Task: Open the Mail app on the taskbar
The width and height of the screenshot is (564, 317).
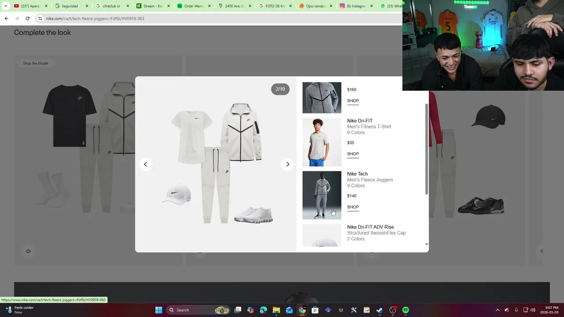Action: coord(289,310)
